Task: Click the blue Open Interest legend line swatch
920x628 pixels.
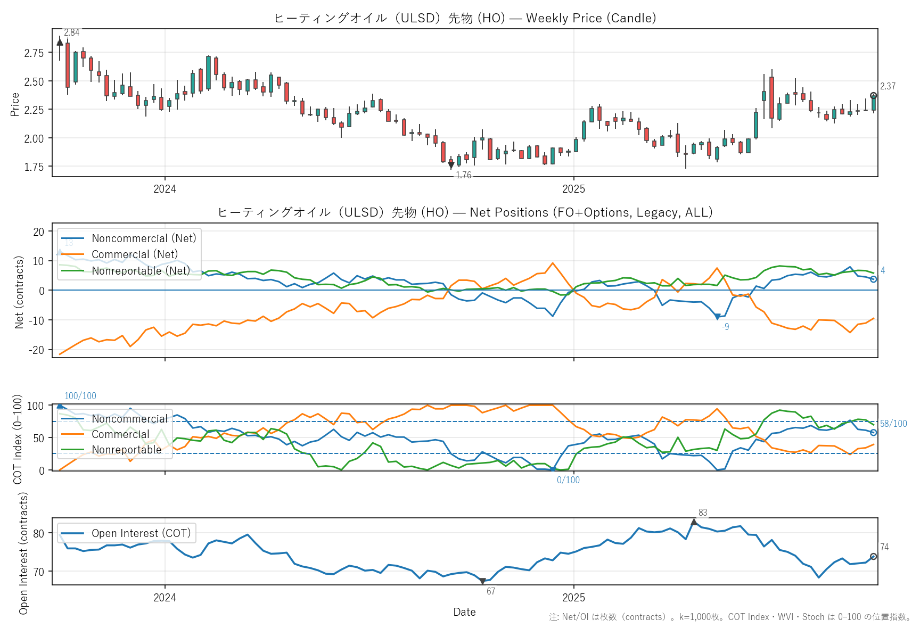Action: [x=72, y=533]
